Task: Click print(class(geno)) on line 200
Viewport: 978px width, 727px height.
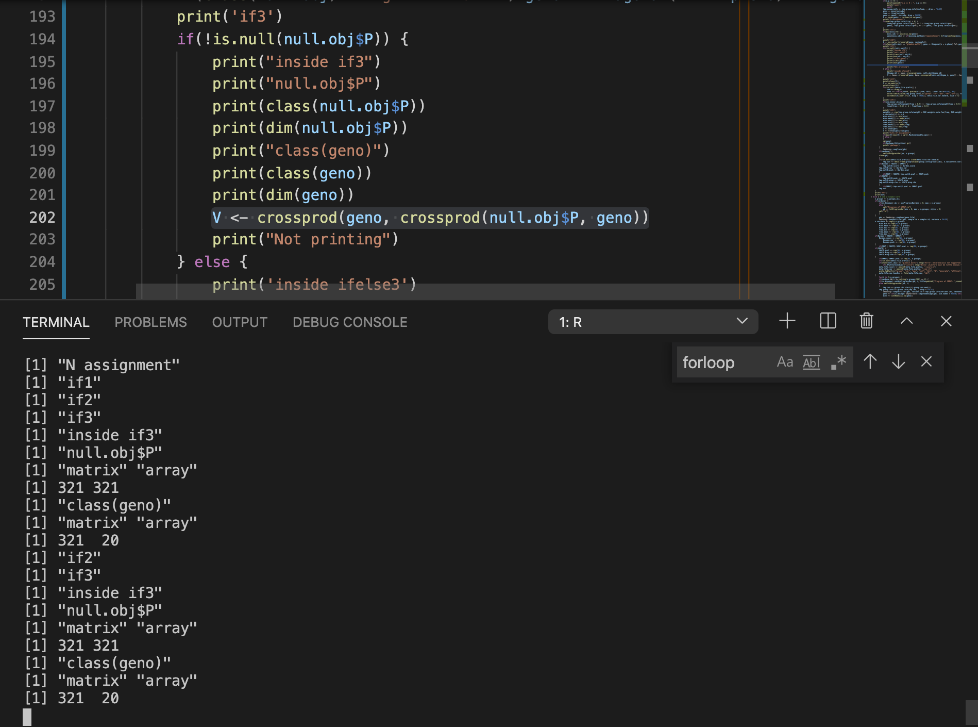Action: (292, 173)
